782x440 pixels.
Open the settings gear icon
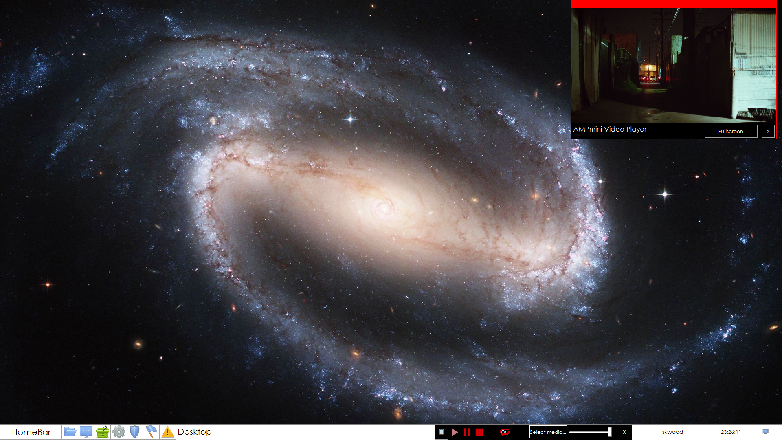click(119, 432)
